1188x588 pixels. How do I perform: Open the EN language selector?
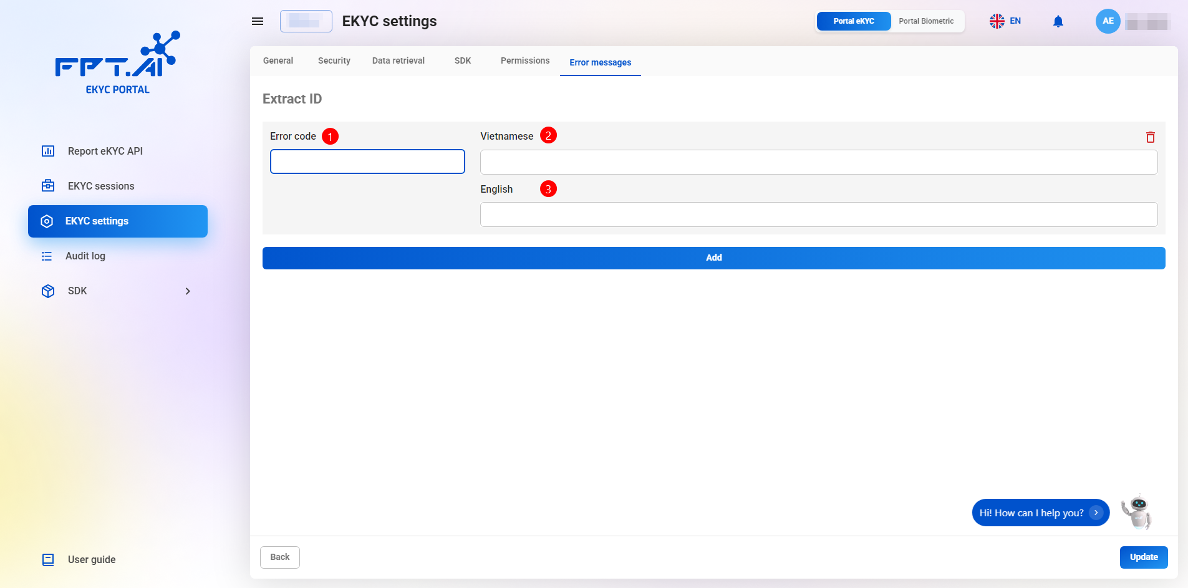(1005, 21)
